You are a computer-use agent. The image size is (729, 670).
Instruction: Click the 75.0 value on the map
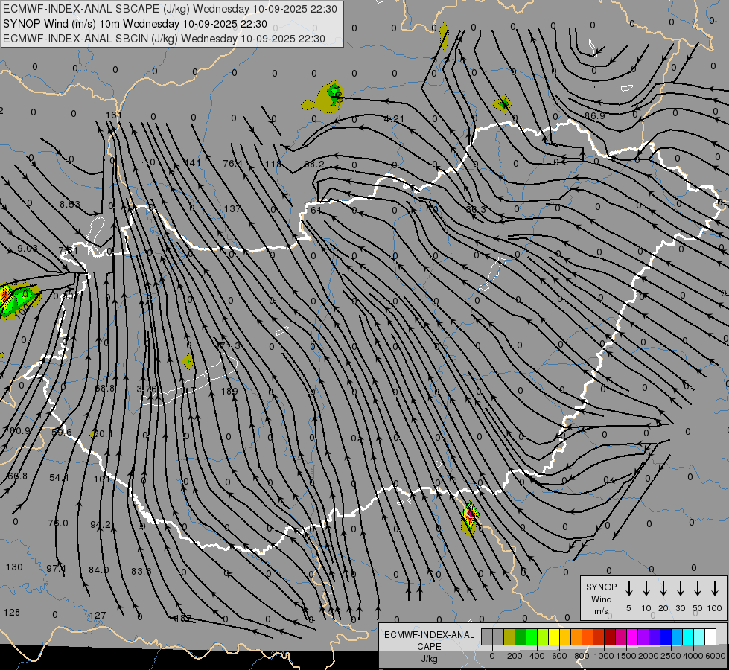click(x=57, y=523)
